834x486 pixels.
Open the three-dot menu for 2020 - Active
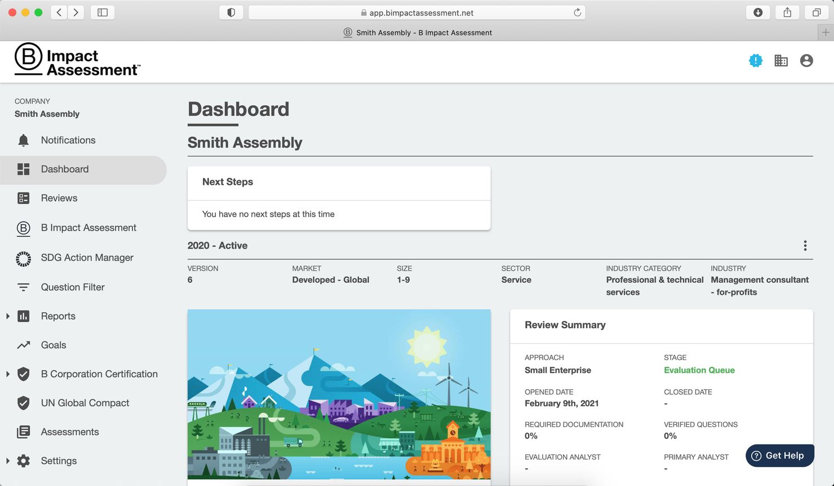tap(805, 245)
